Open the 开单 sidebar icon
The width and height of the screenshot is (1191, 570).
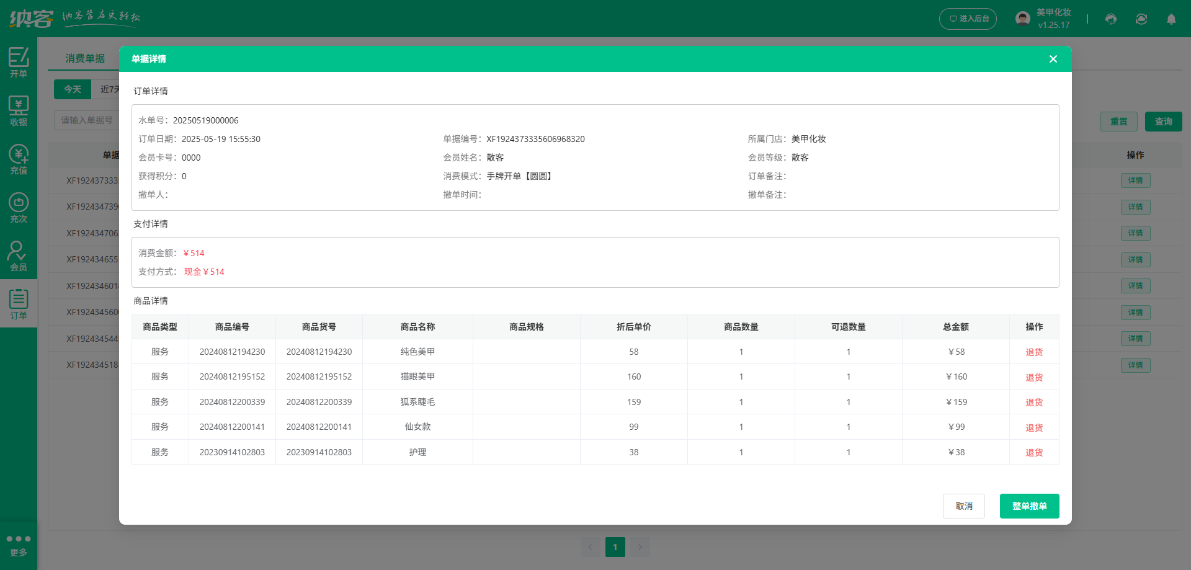(x=19, y=62)
